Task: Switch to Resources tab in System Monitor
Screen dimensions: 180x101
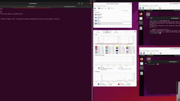Action: (107, 32)
